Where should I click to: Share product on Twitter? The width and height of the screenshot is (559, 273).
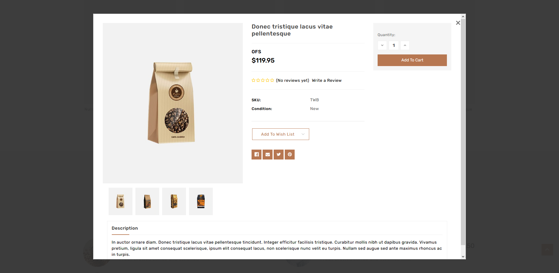coord(279,155)
